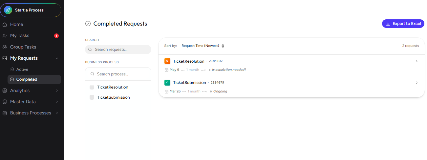
Task: Click the '2 requests' count text
Action: tap(411, 46)
